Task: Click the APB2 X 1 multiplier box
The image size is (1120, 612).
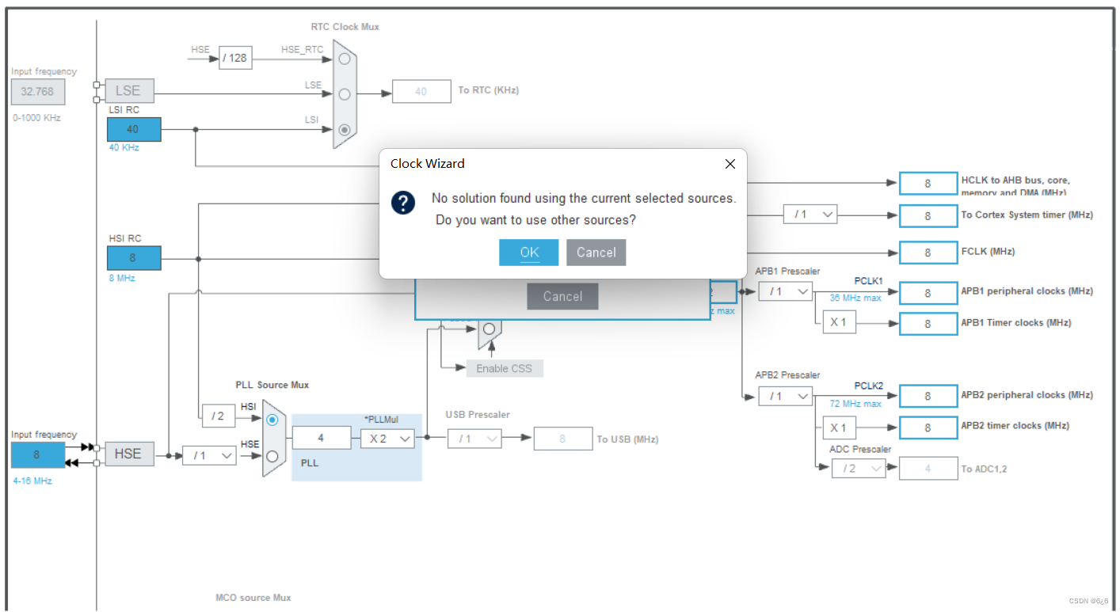Action: (x=839, y=428)
